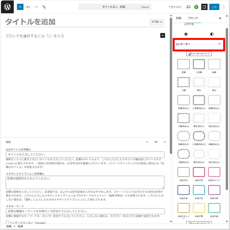
Task: Collapse the [C] ボーダー panel
Action: [219, 44]
